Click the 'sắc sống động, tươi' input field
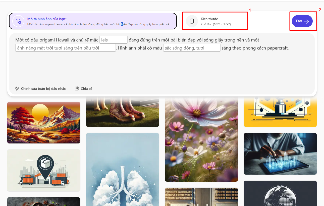The width and height of the screenshot is (324, 206). (192, 48)
